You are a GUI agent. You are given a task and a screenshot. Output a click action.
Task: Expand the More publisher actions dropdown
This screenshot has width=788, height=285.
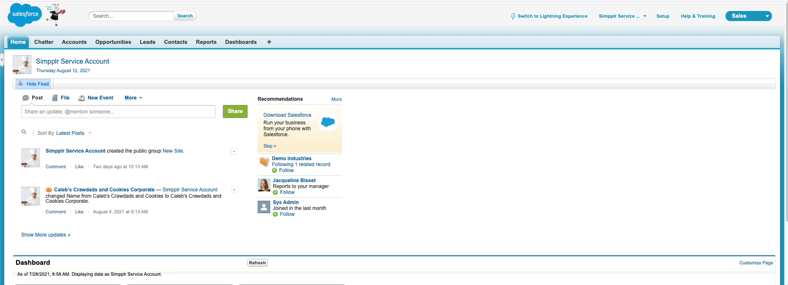133,98
